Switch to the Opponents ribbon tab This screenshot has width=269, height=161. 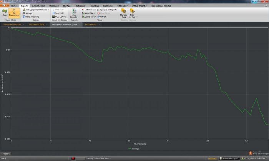click(x=55, y=6)
